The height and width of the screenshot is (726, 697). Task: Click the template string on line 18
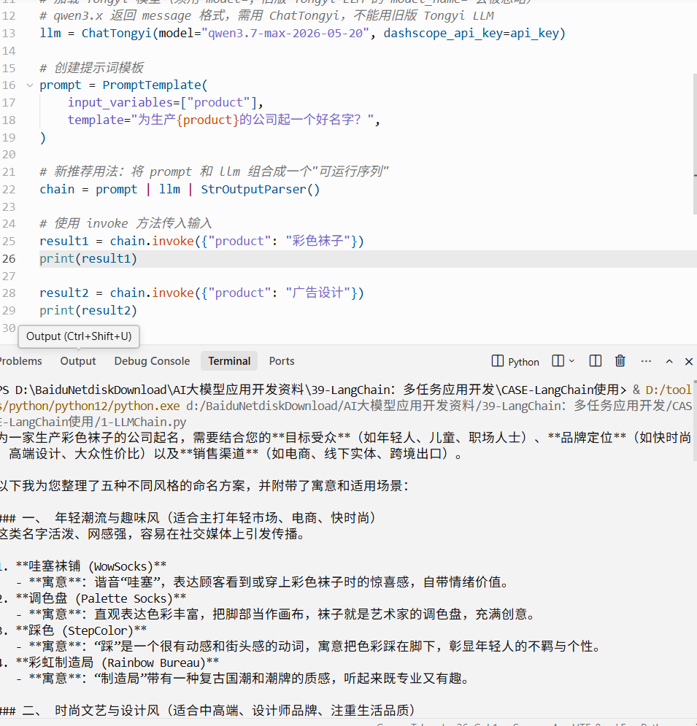point(253,120)
